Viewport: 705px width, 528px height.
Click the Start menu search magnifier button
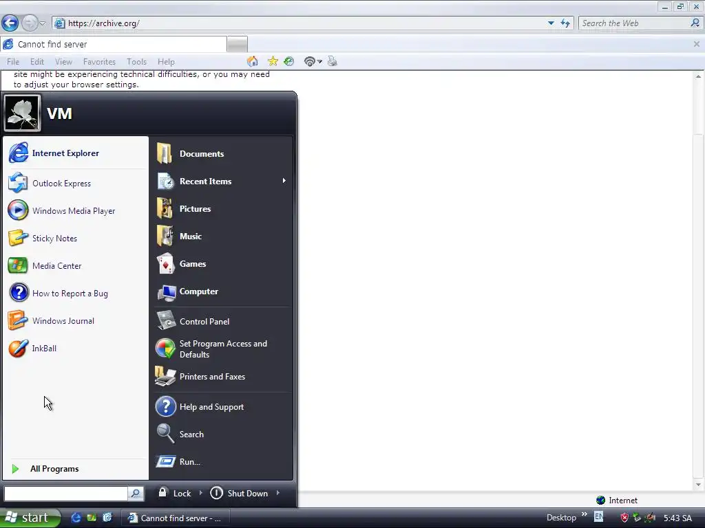point(136,494)
